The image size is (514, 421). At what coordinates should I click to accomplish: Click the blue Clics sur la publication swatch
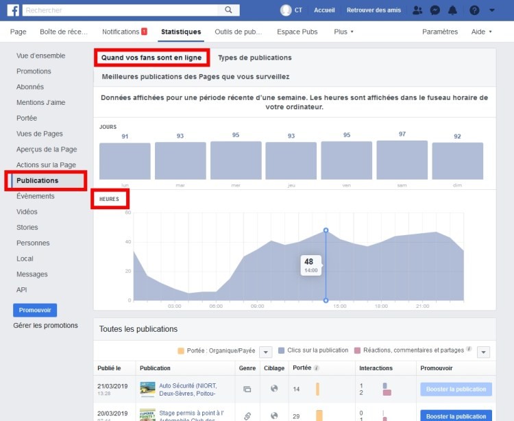(281, 350)
